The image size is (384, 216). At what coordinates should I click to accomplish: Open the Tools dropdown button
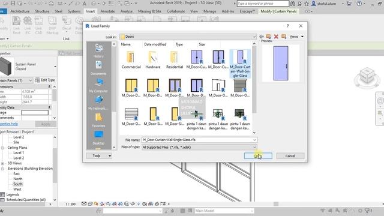[99, 156]
